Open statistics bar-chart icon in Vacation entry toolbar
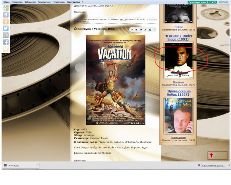The height and width of the screenshot is (185, 231). pos(136,30)
